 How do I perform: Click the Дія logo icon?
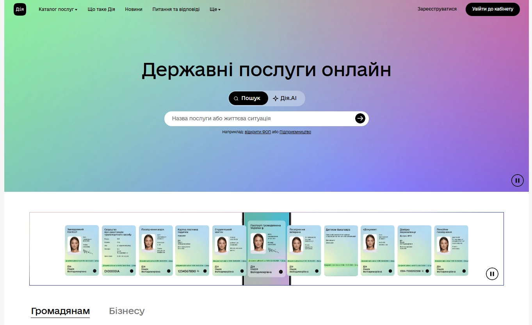click(20, 9)
